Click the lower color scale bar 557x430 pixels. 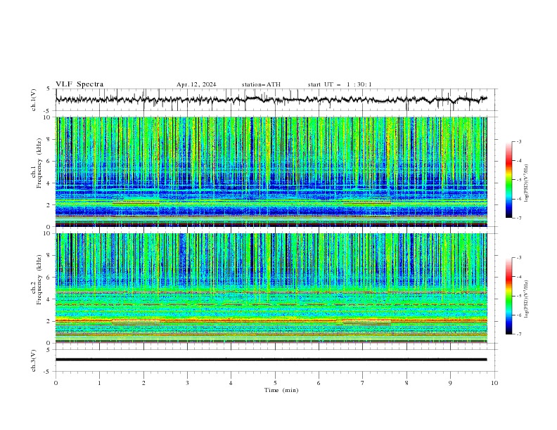(x=509, y=296)
